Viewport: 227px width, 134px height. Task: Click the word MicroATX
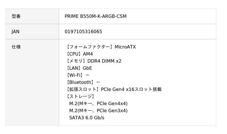click(125, 47)
